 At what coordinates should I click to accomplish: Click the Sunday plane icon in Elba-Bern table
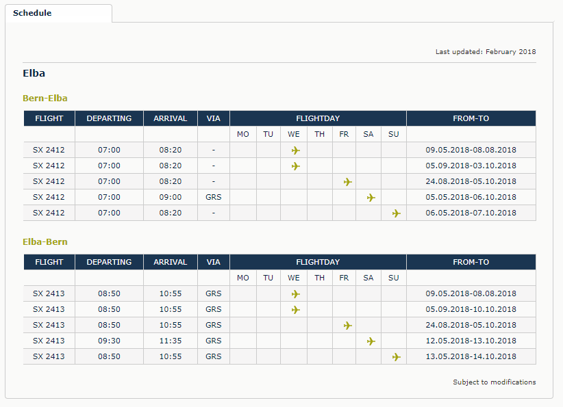395,357
